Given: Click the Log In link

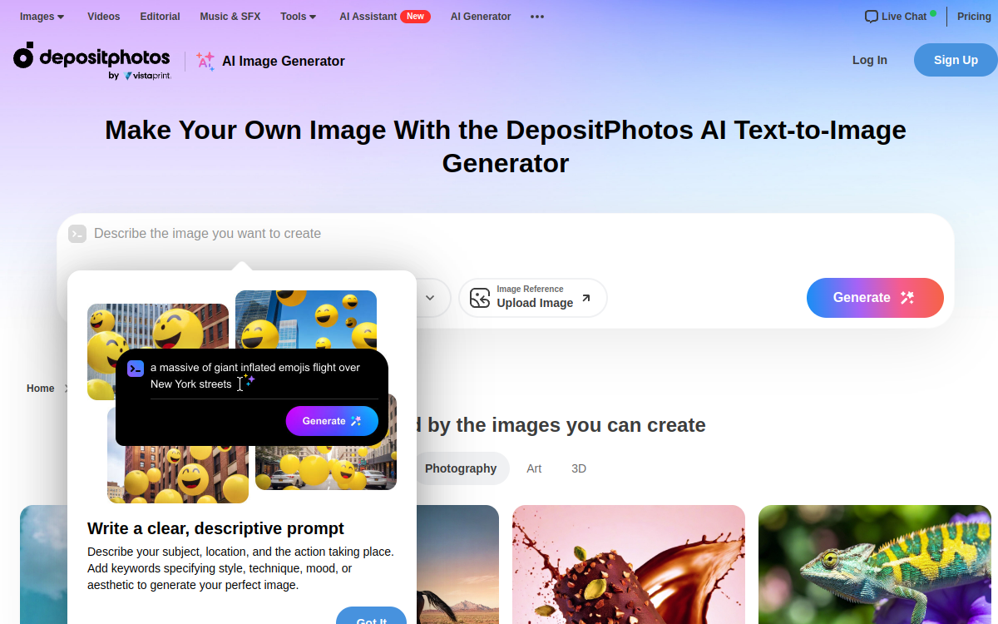Looking at the screenshot, I should (870, 60).
